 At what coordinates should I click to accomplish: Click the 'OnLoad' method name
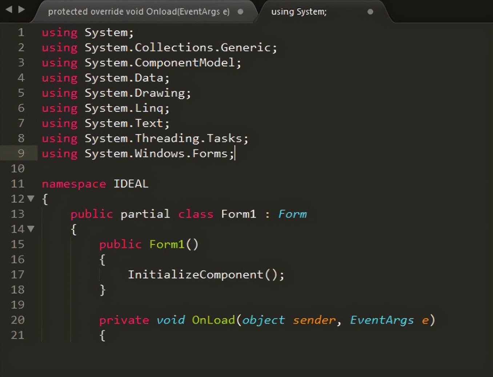[x=213, y=320]
